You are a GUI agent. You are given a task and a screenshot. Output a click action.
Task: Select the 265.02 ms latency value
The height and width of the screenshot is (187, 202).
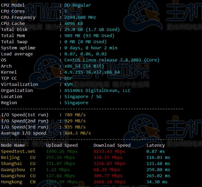tap(158, 176)
